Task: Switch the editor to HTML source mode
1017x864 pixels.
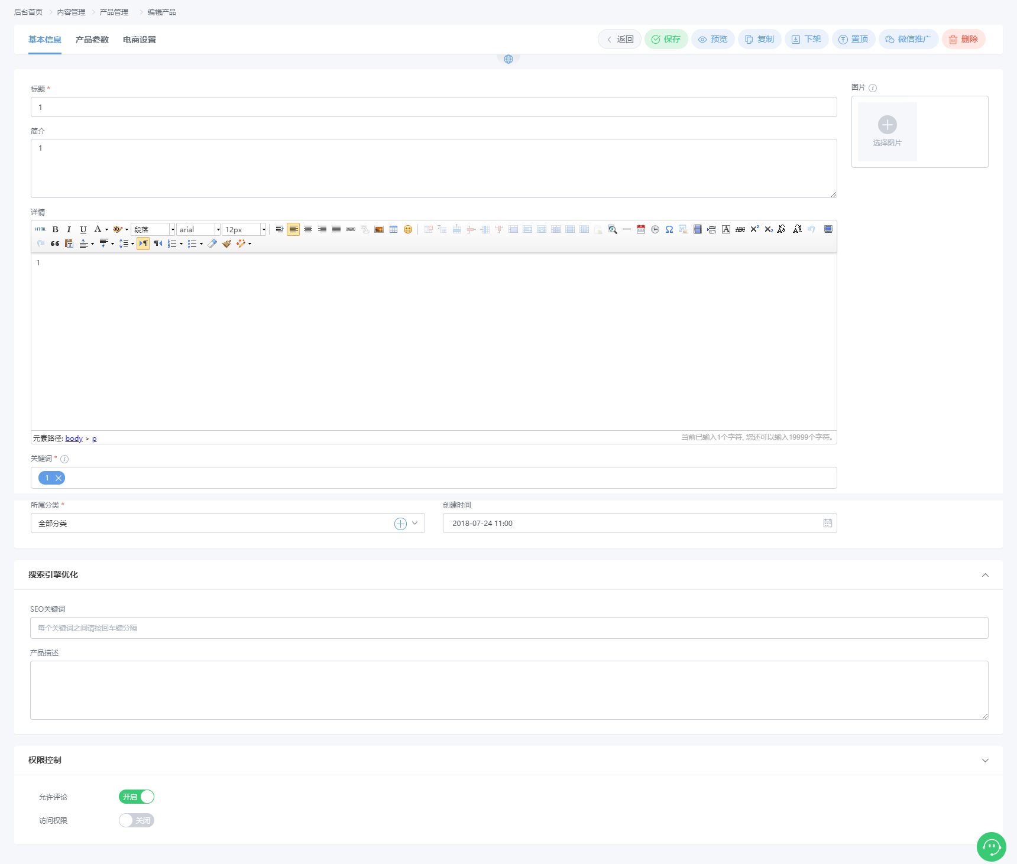Action: point(40,229)
